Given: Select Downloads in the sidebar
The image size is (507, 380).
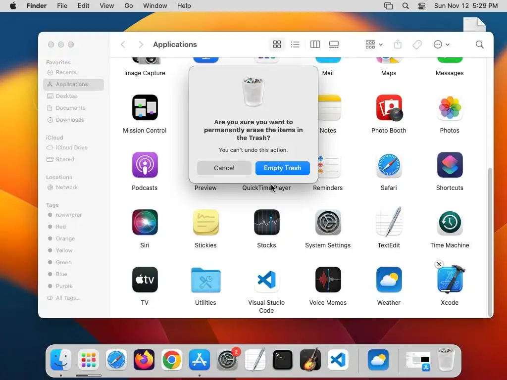Looking at the screenshot, I should (x=74, y=120).
